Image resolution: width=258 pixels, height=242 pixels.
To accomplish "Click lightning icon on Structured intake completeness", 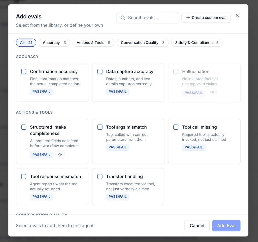I will (60, 155).
